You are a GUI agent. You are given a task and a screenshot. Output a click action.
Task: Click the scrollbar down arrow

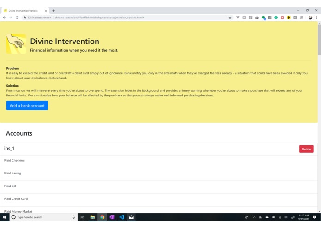coord(319,211)
